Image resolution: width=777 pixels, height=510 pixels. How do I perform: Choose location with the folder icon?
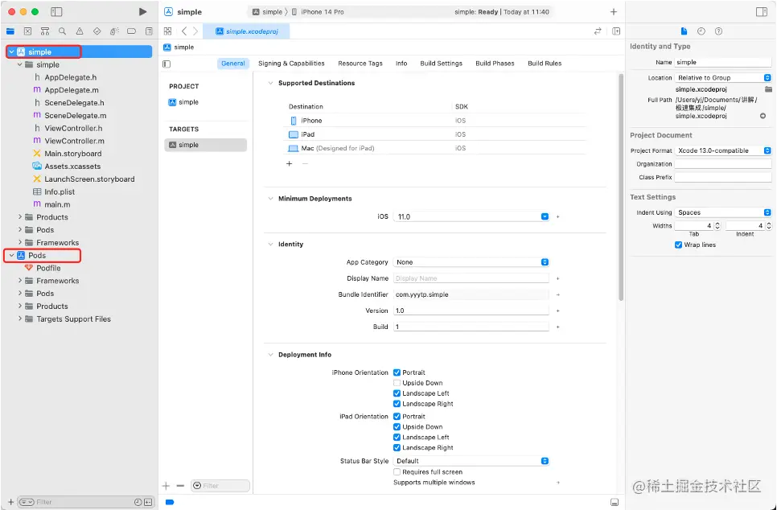click(x=769, y=89)
